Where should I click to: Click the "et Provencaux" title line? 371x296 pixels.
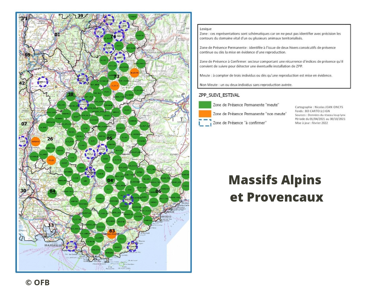pos(277,197)
